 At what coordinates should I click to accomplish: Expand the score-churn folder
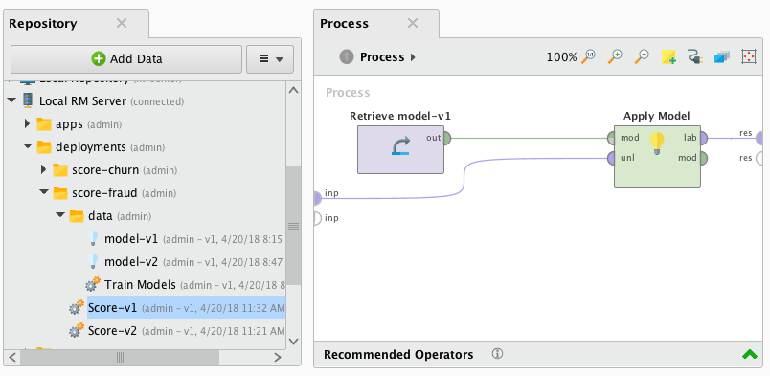pos(44,170)
